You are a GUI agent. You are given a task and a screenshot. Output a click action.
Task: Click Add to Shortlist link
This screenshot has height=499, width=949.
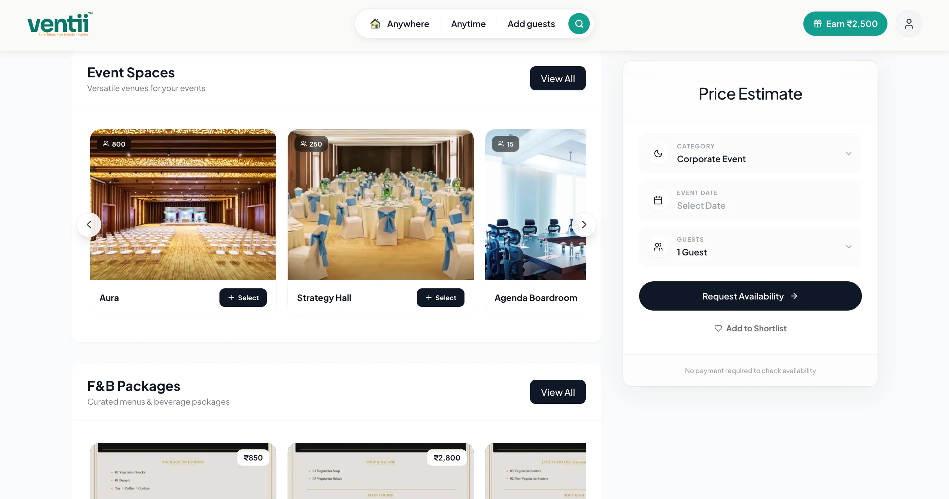750,328
